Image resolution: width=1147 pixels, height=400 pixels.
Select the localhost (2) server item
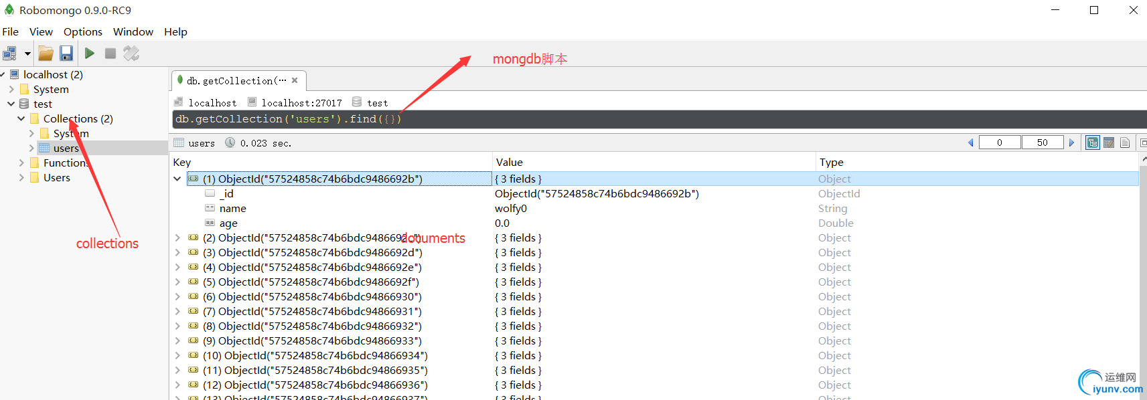pyautogui.click(x=53, y=74)
